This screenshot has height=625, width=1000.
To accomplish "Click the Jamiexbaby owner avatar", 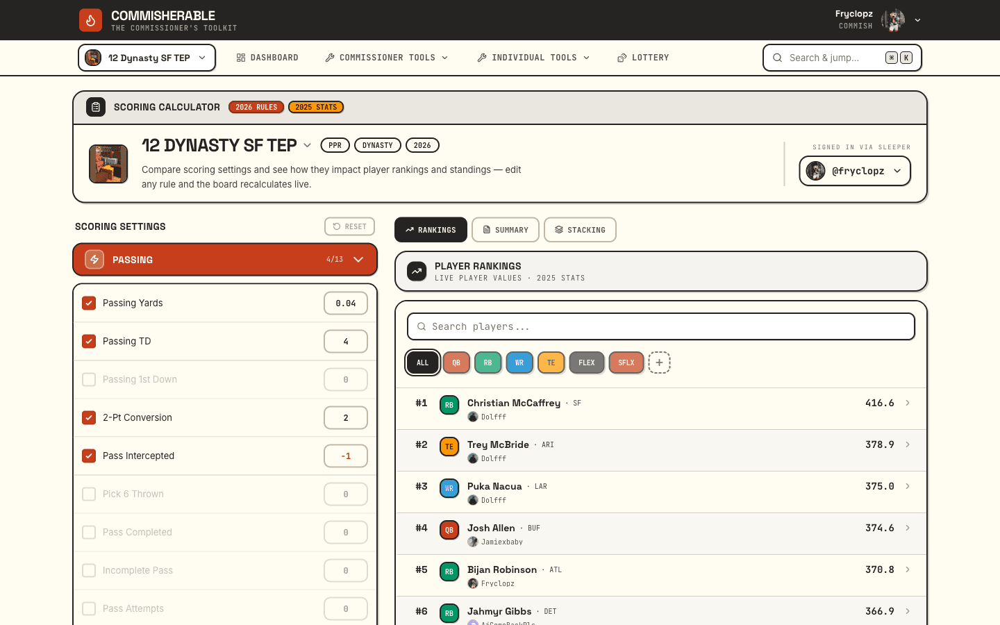I will 473,542.
